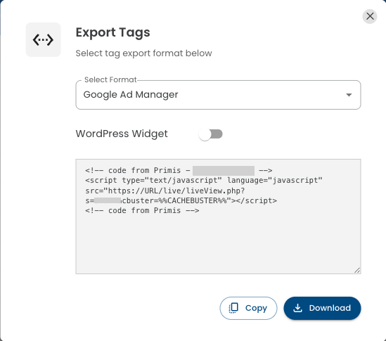Click the download arrow icon
Image resolution: width=386 pixels, height=341 pixels.
coord(297,308)
